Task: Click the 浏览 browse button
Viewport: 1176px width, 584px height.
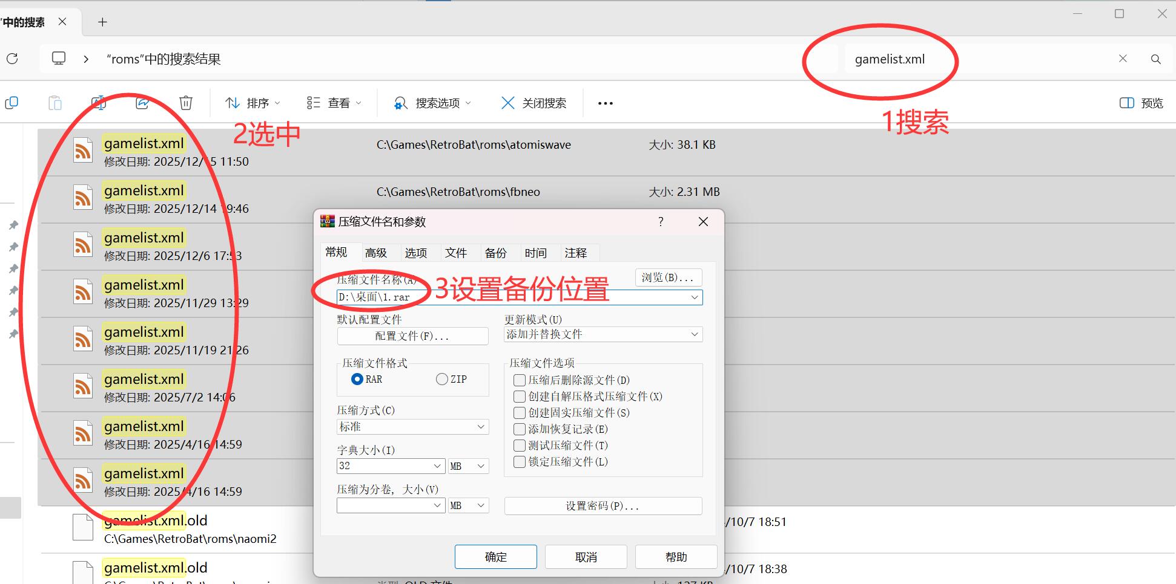Action: (x=668, y=277)
